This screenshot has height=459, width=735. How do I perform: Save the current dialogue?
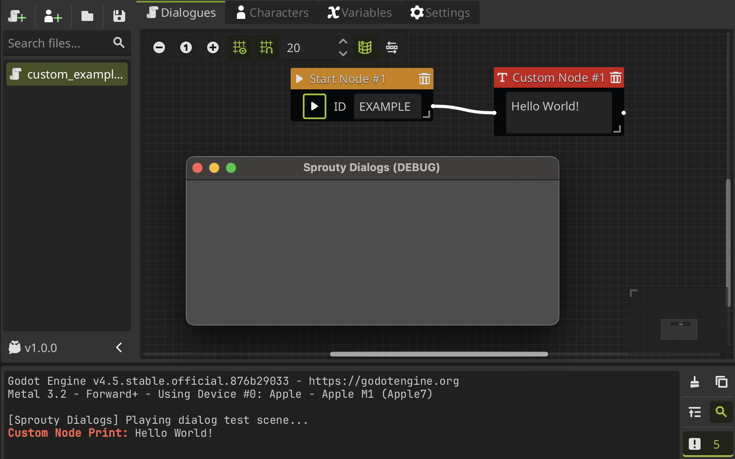click(119, 16)
